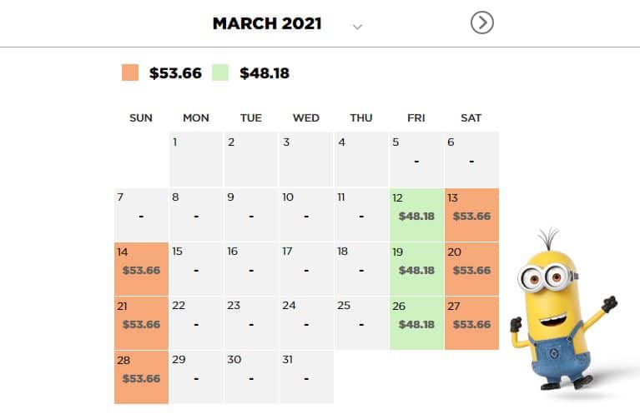This screenshot has width=640, height=419.
Task: Select Saturday March 20 date
Action: [471, 269]
